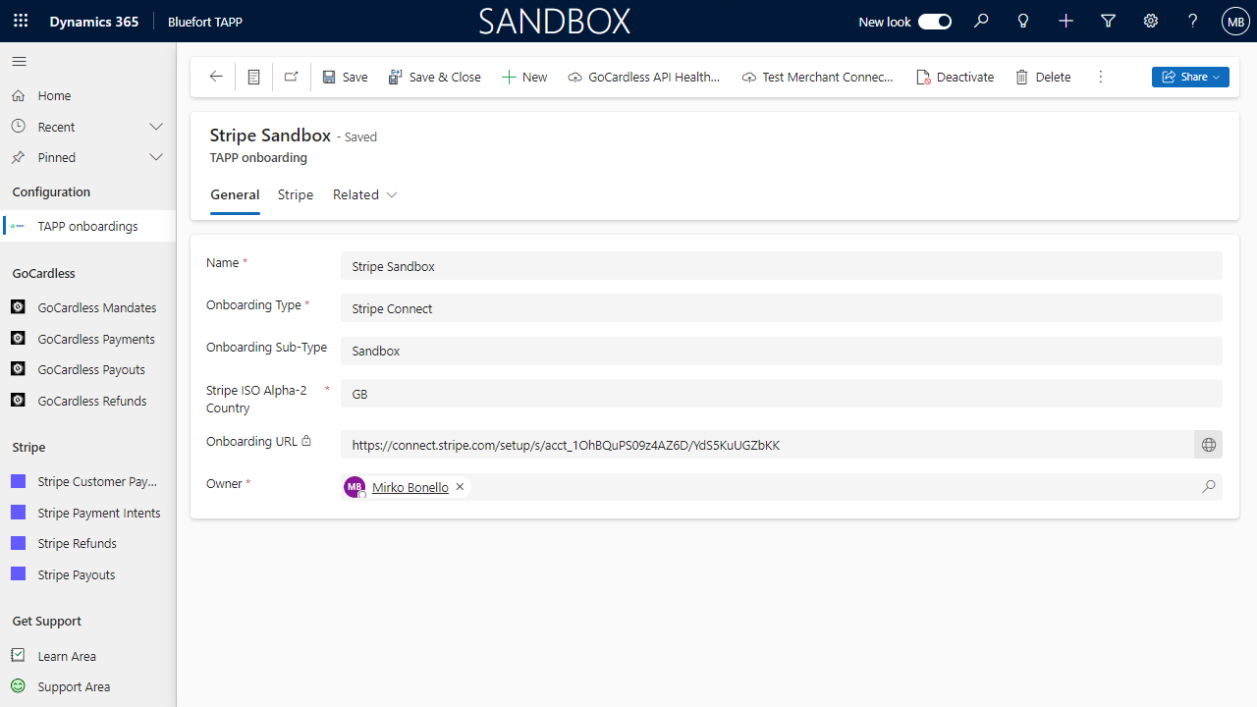Click the back arrow in command bar
This screenshot has height=707, width=1257.
216,77
